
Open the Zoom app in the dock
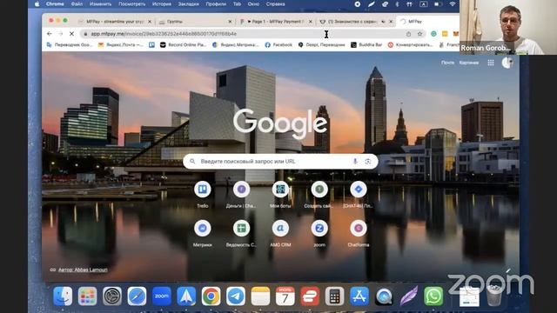(x=162, y=296)
